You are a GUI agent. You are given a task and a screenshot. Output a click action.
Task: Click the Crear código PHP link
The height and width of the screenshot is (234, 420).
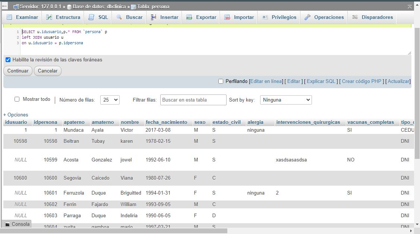pyautogui.click(x=362, y=81)
